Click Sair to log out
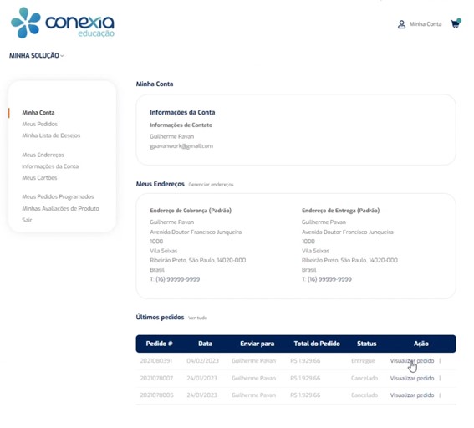474x428 pixels. click(27, 220)
